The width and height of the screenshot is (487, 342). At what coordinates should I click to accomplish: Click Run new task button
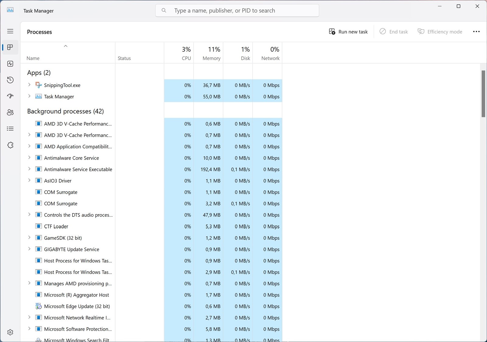pos(348,32)
